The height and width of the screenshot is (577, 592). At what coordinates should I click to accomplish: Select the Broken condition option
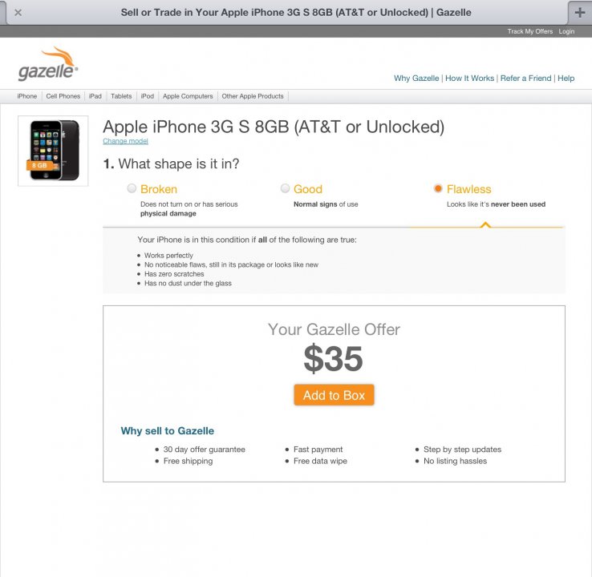click(132, 188)
